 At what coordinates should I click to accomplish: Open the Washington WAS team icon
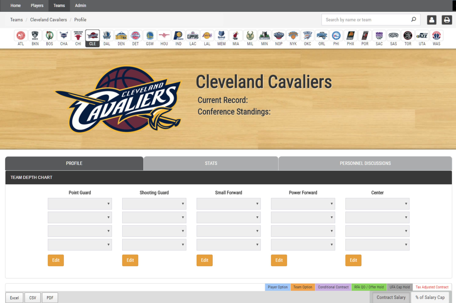(437, 38)
